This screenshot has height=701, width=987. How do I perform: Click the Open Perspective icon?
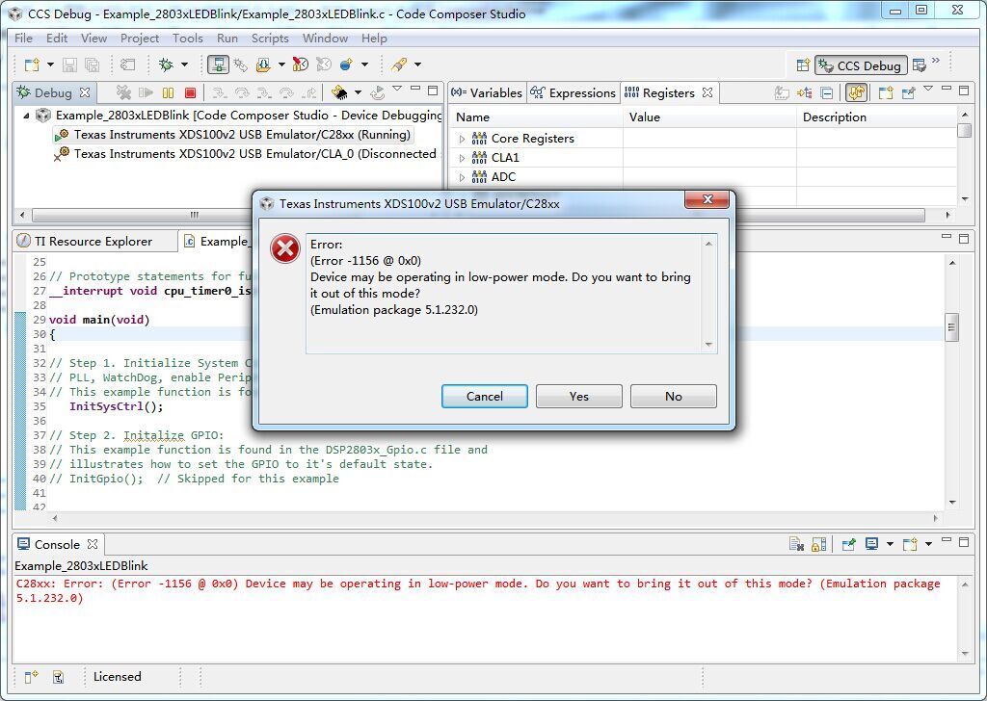pyautogui.click(x=803, y=65)
